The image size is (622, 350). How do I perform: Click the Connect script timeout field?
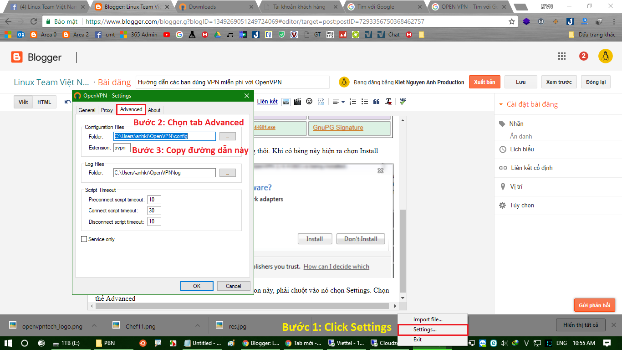(154, 211)
